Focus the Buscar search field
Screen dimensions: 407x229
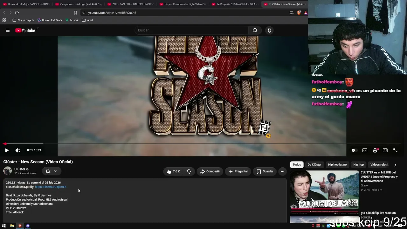pyautogui.click(x=192, y=30)
